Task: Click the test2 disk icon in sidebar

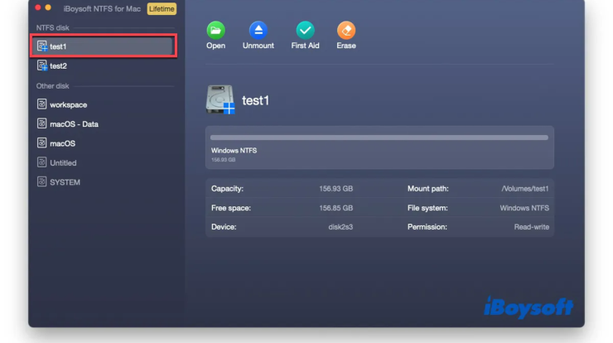Action: 42,65
